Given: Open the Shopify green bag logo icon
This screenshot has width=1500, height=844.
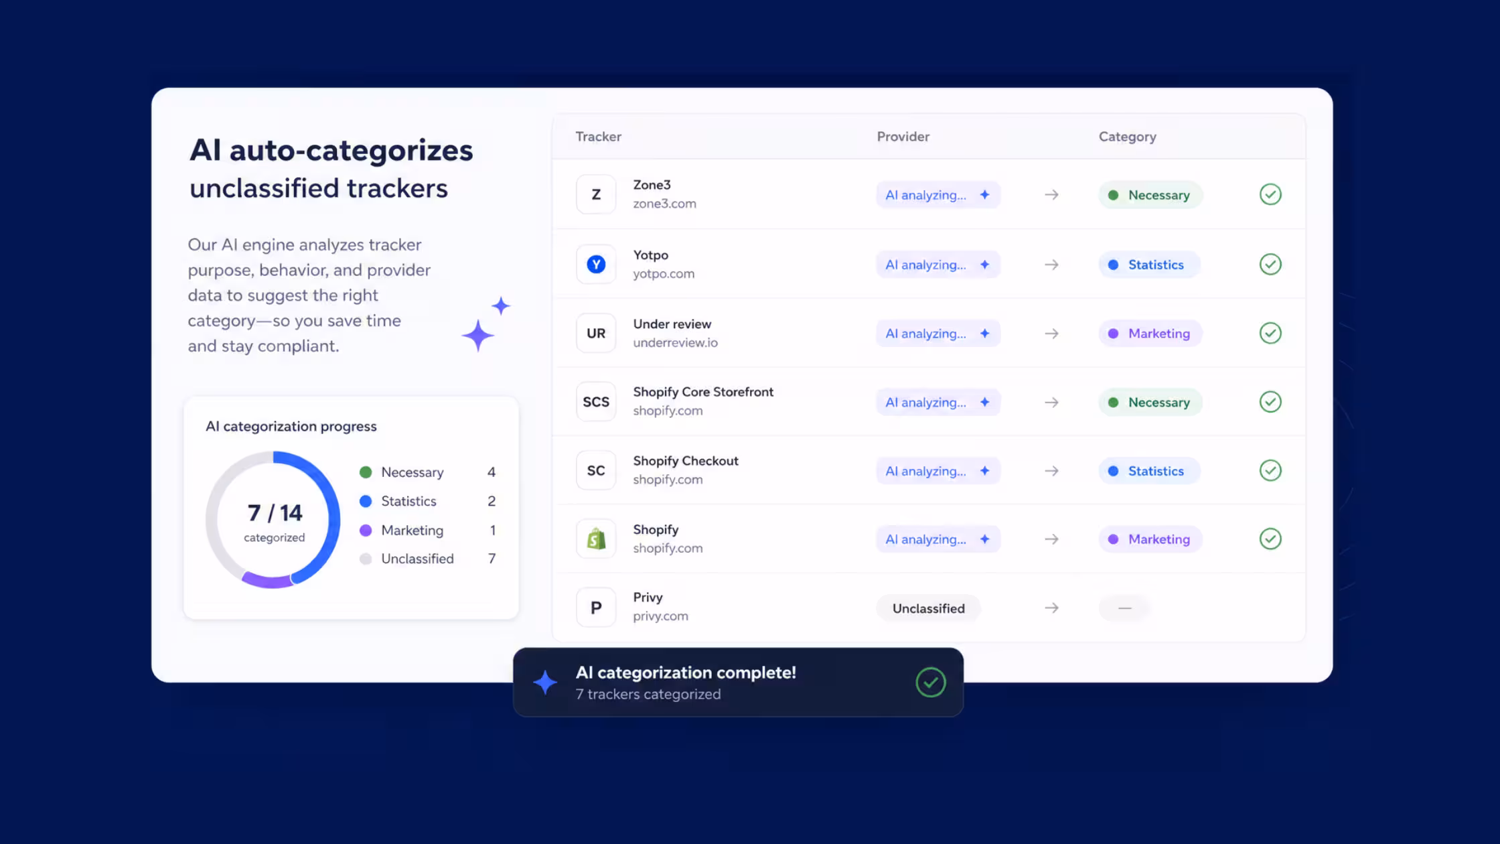Looking at the screenshot, I should (x=596, y=539).
